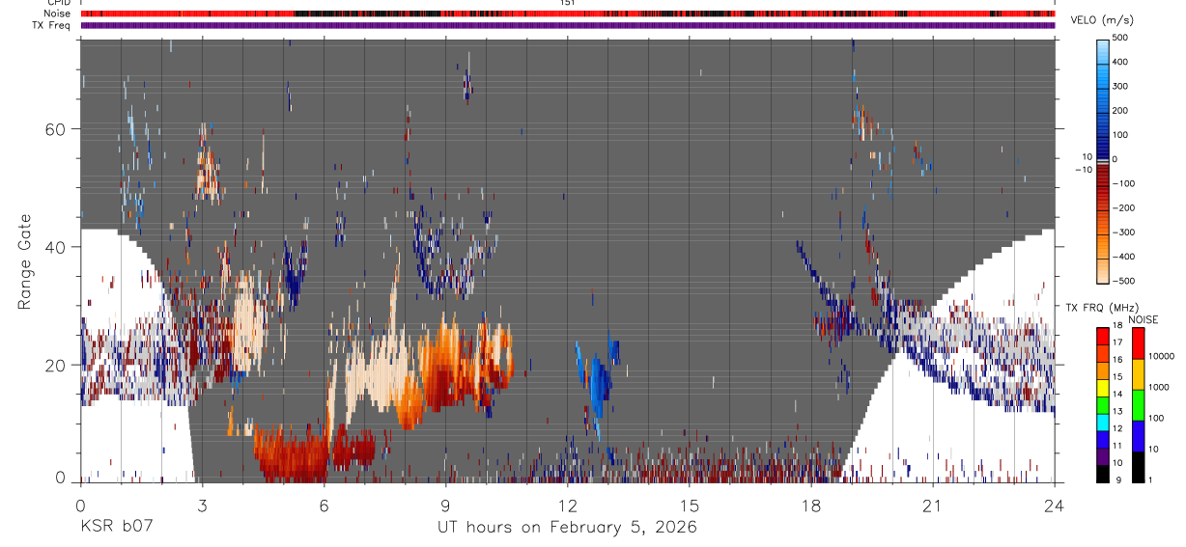Viewport: 1186px width, 547px height.
Task: Click the 21 tick on UT hours axis
Action: [x=933, y=506]
